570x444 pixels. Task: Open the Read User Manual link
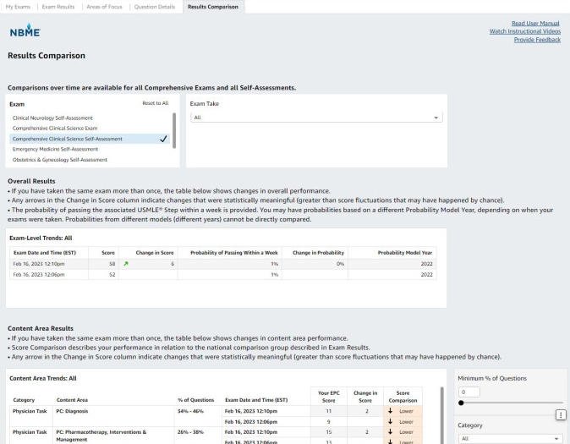535,24
